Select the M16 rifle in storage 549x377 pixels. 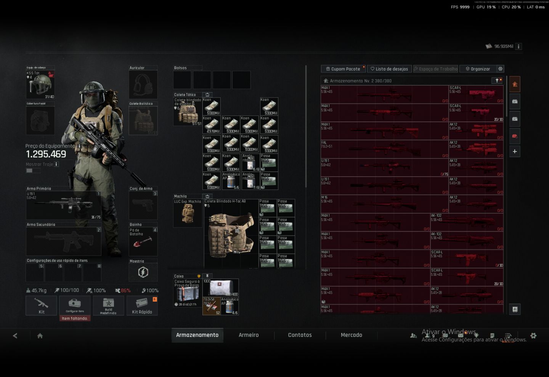[385, 204]
